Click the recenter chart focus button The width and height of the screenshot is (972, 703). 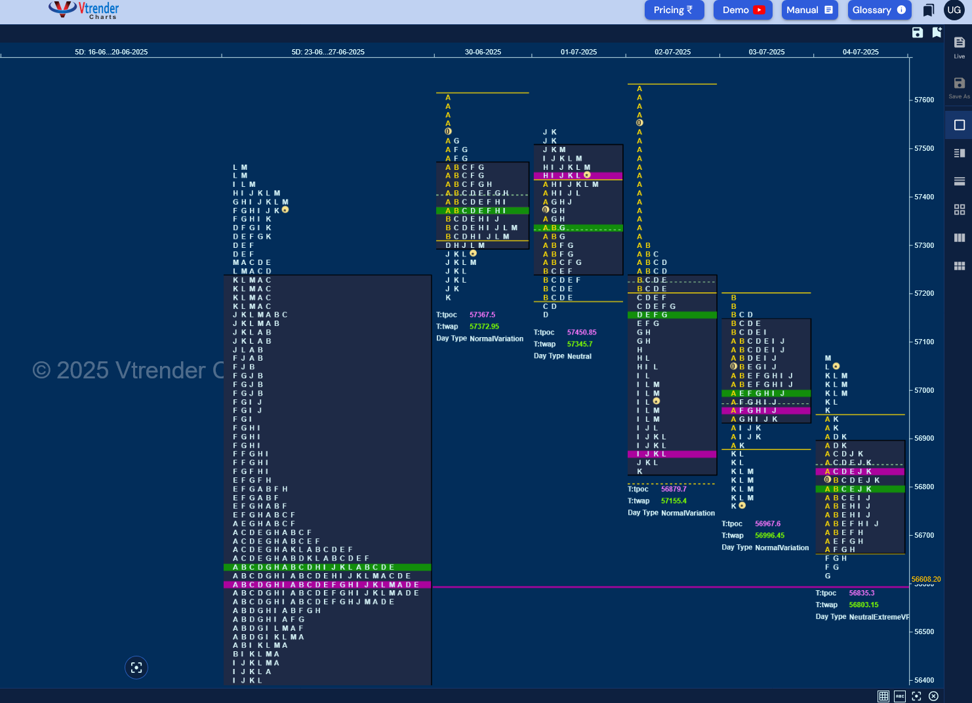click(136, 668)
